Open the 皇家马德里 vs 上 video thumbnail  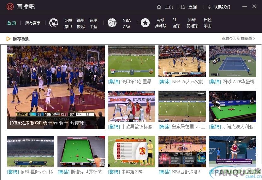[x=182, y=106]
